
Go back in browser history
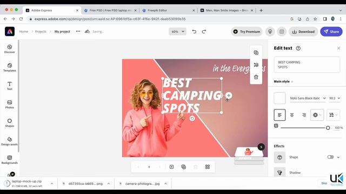[x=5, y=19]
